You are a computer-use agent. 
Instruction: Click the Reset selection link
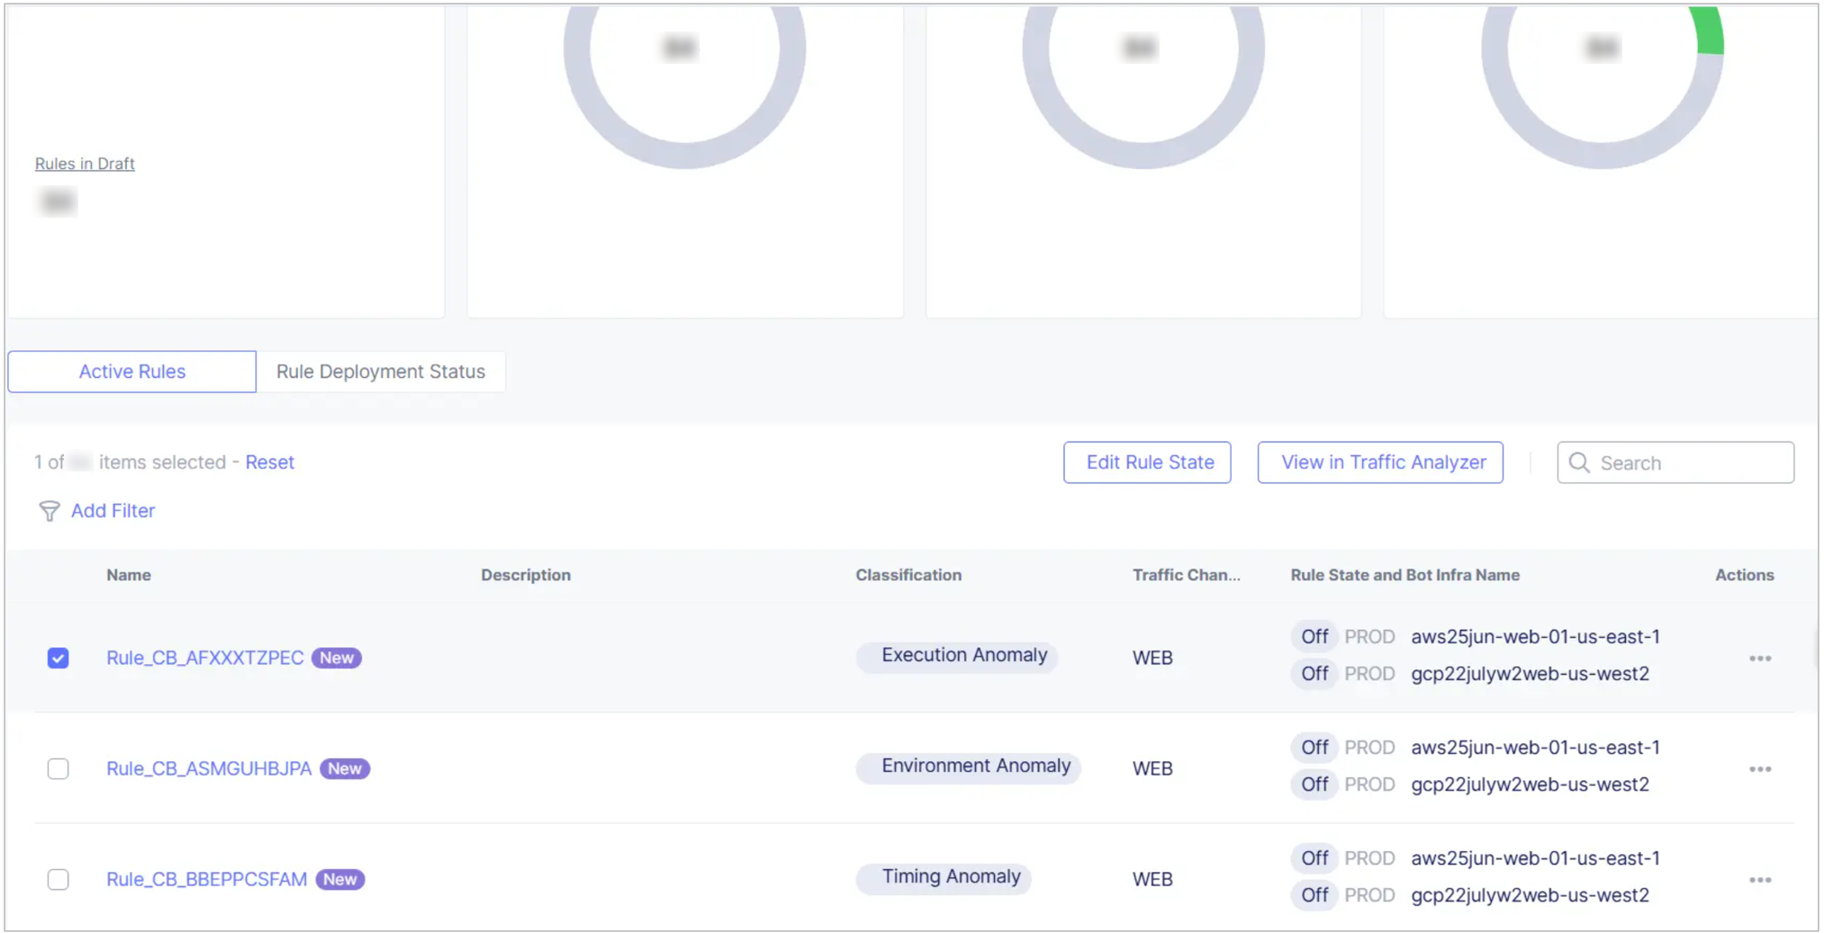269,462
